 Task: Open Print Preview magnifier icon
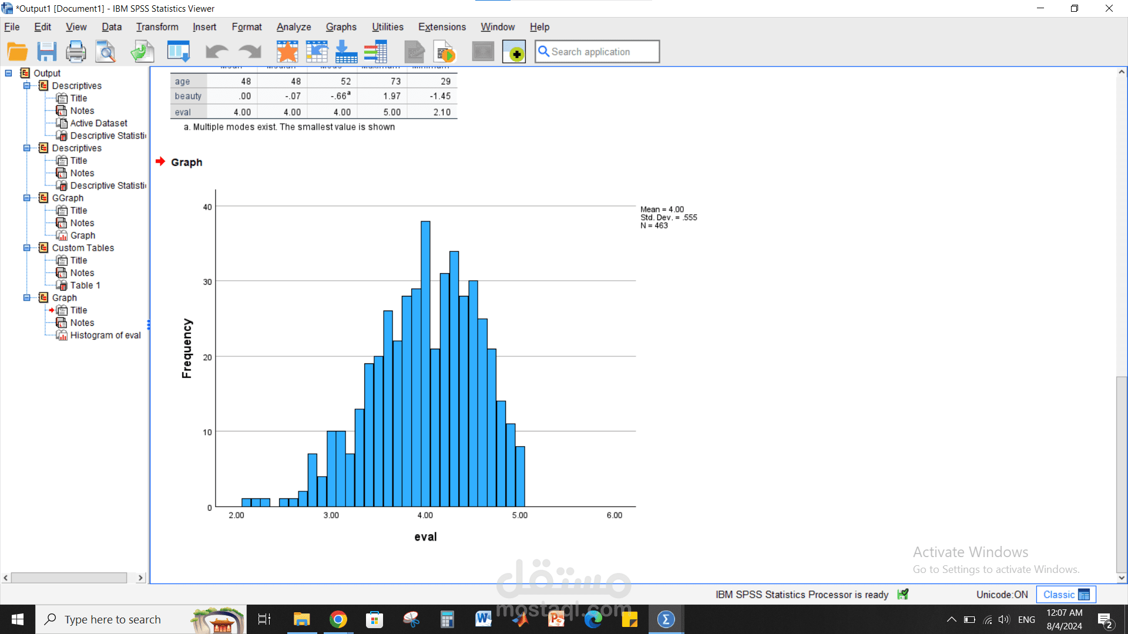coord(106,52)
